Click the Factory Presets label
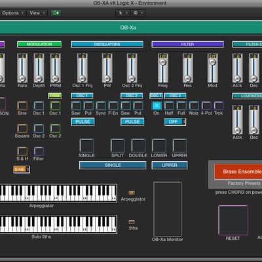This screenshot has height=262, width=262. [244, 183]
